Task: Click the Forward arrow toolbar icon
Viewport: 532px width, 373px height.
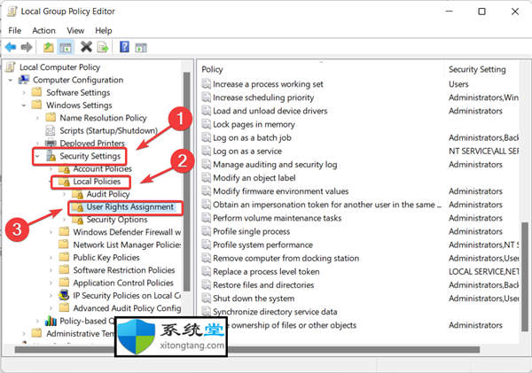Action: coord(27,47)
